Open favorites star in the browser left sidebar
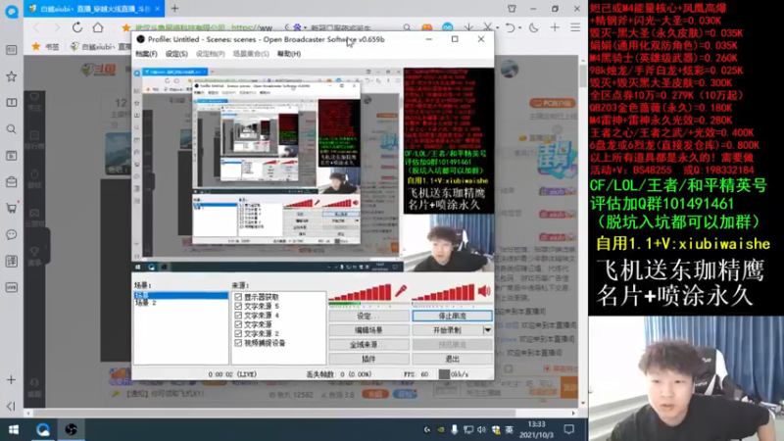 pyautogui.click(x=11, y=76)
